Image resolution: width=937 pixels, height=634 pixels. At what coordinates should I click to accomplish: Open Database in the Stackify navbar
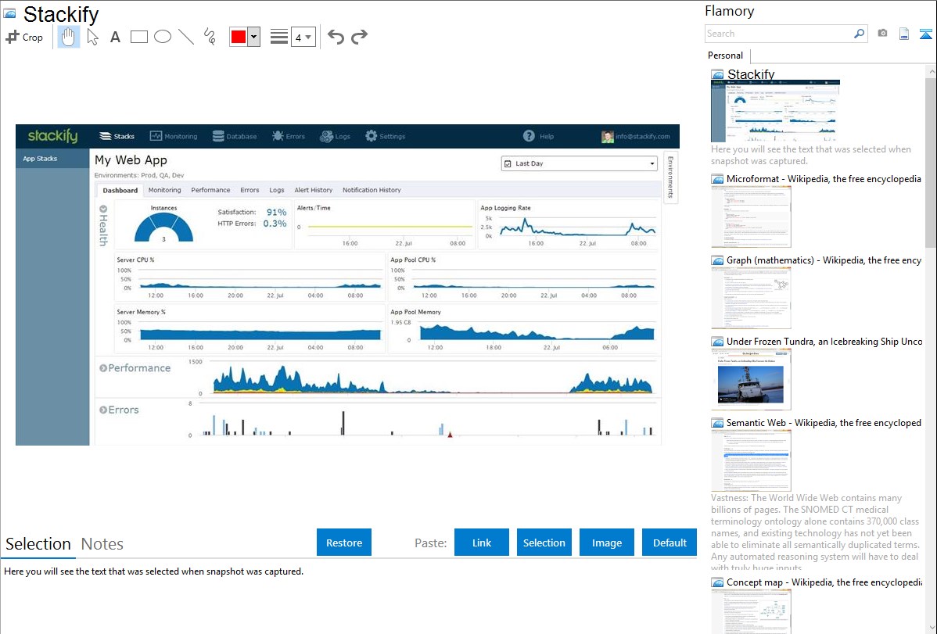pos(235,136)
